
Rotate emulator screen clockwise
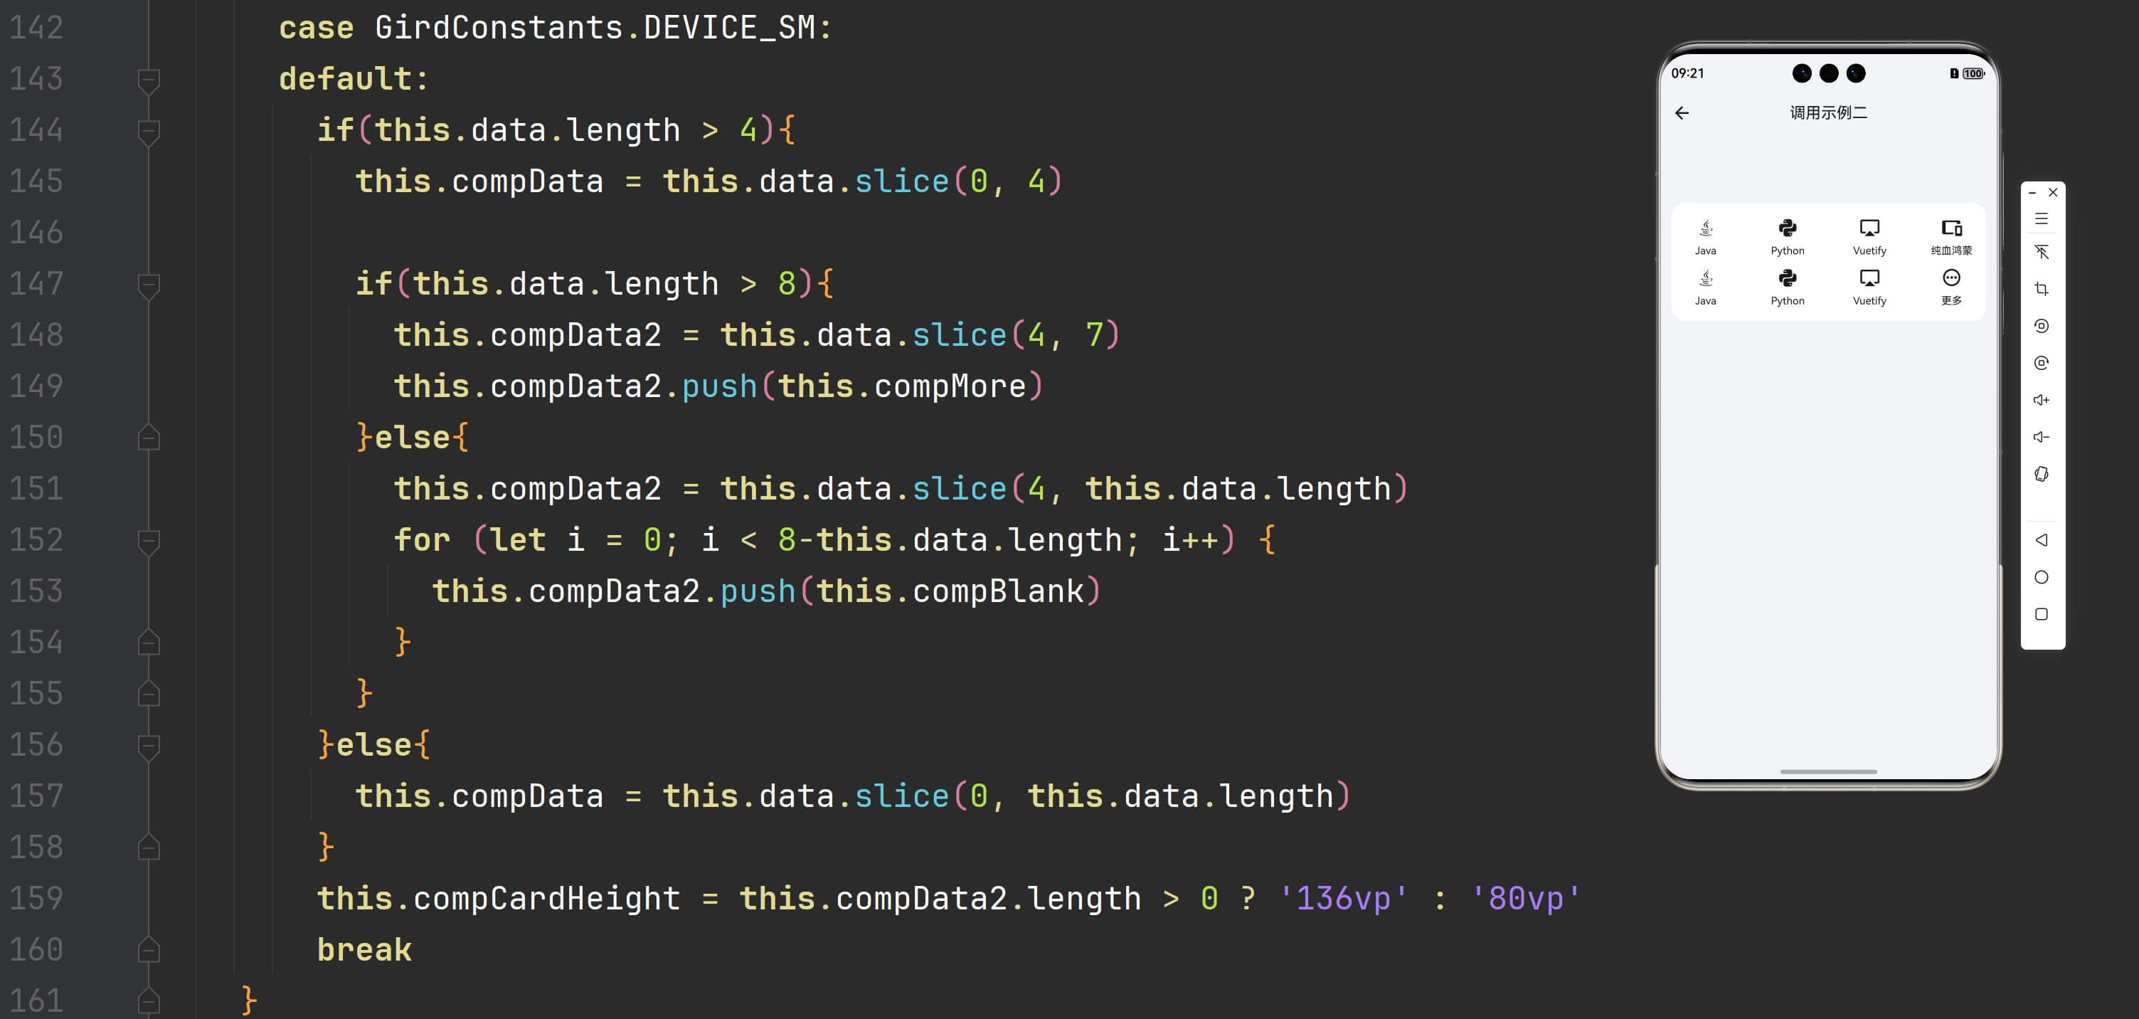(2041, 363)
